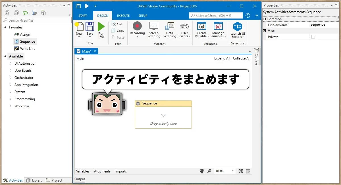
Task: Click the Collapse All icon in Activities panel
Action: pyautogui.click(x=16, y=13)
